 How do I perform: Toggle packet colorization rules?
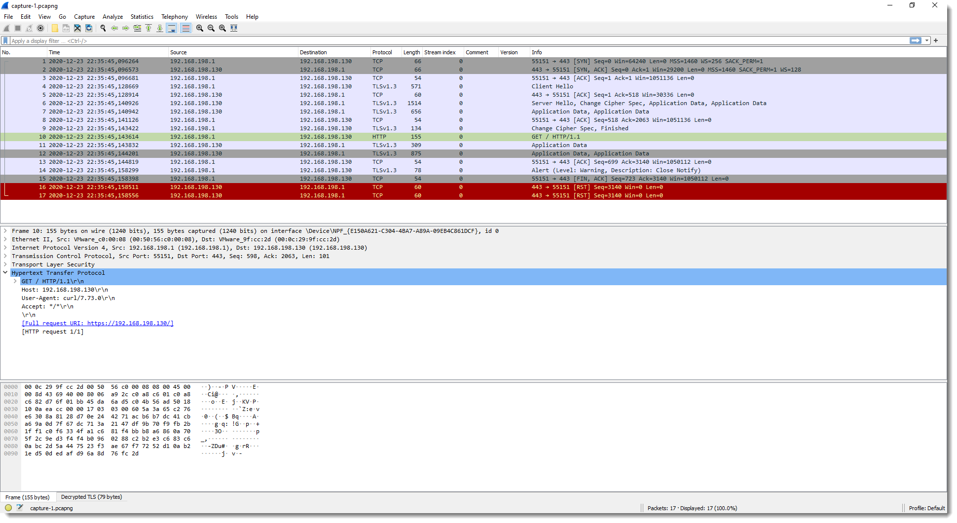185,28
